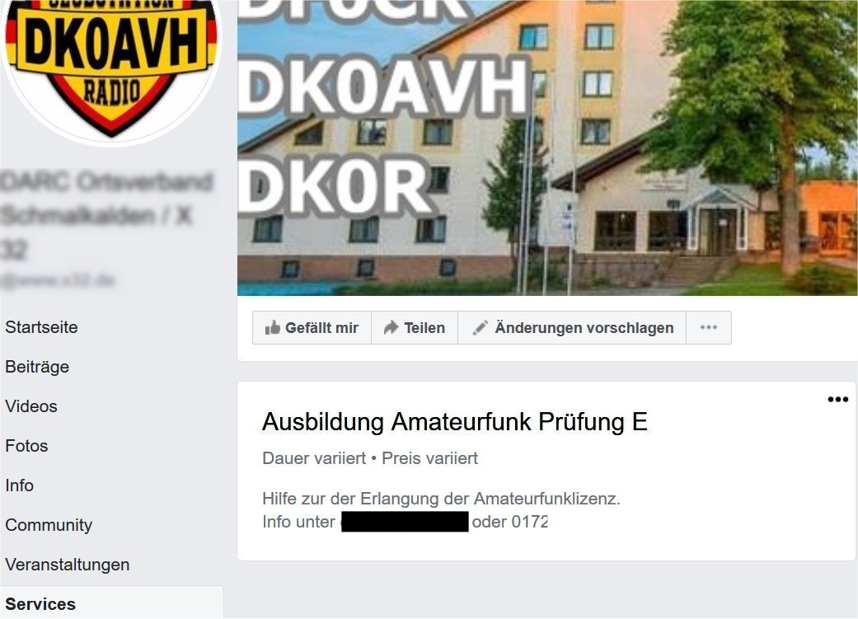Image resolution: width=858 pixels, height=619 pixels.
Task: Open the three-dot menu beside Änderungen vorschlagen
Action: pos(709,327)
